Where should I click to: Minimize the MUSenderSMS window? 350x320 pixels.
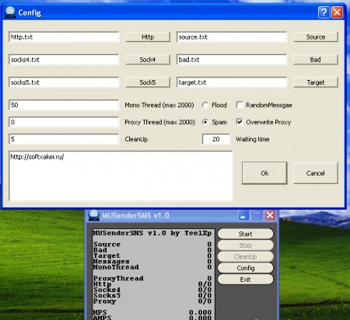click(x=243, y=215)
